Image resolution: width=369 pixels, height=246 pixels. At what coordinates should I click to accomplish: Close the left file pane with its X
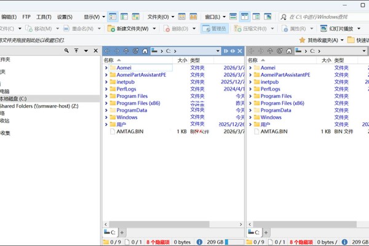pos(240,51)
